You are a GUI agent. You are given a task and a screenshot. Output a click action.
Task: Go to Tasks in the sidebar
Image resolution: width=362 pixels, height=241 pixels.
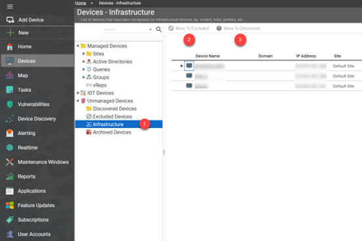(37, 90)
